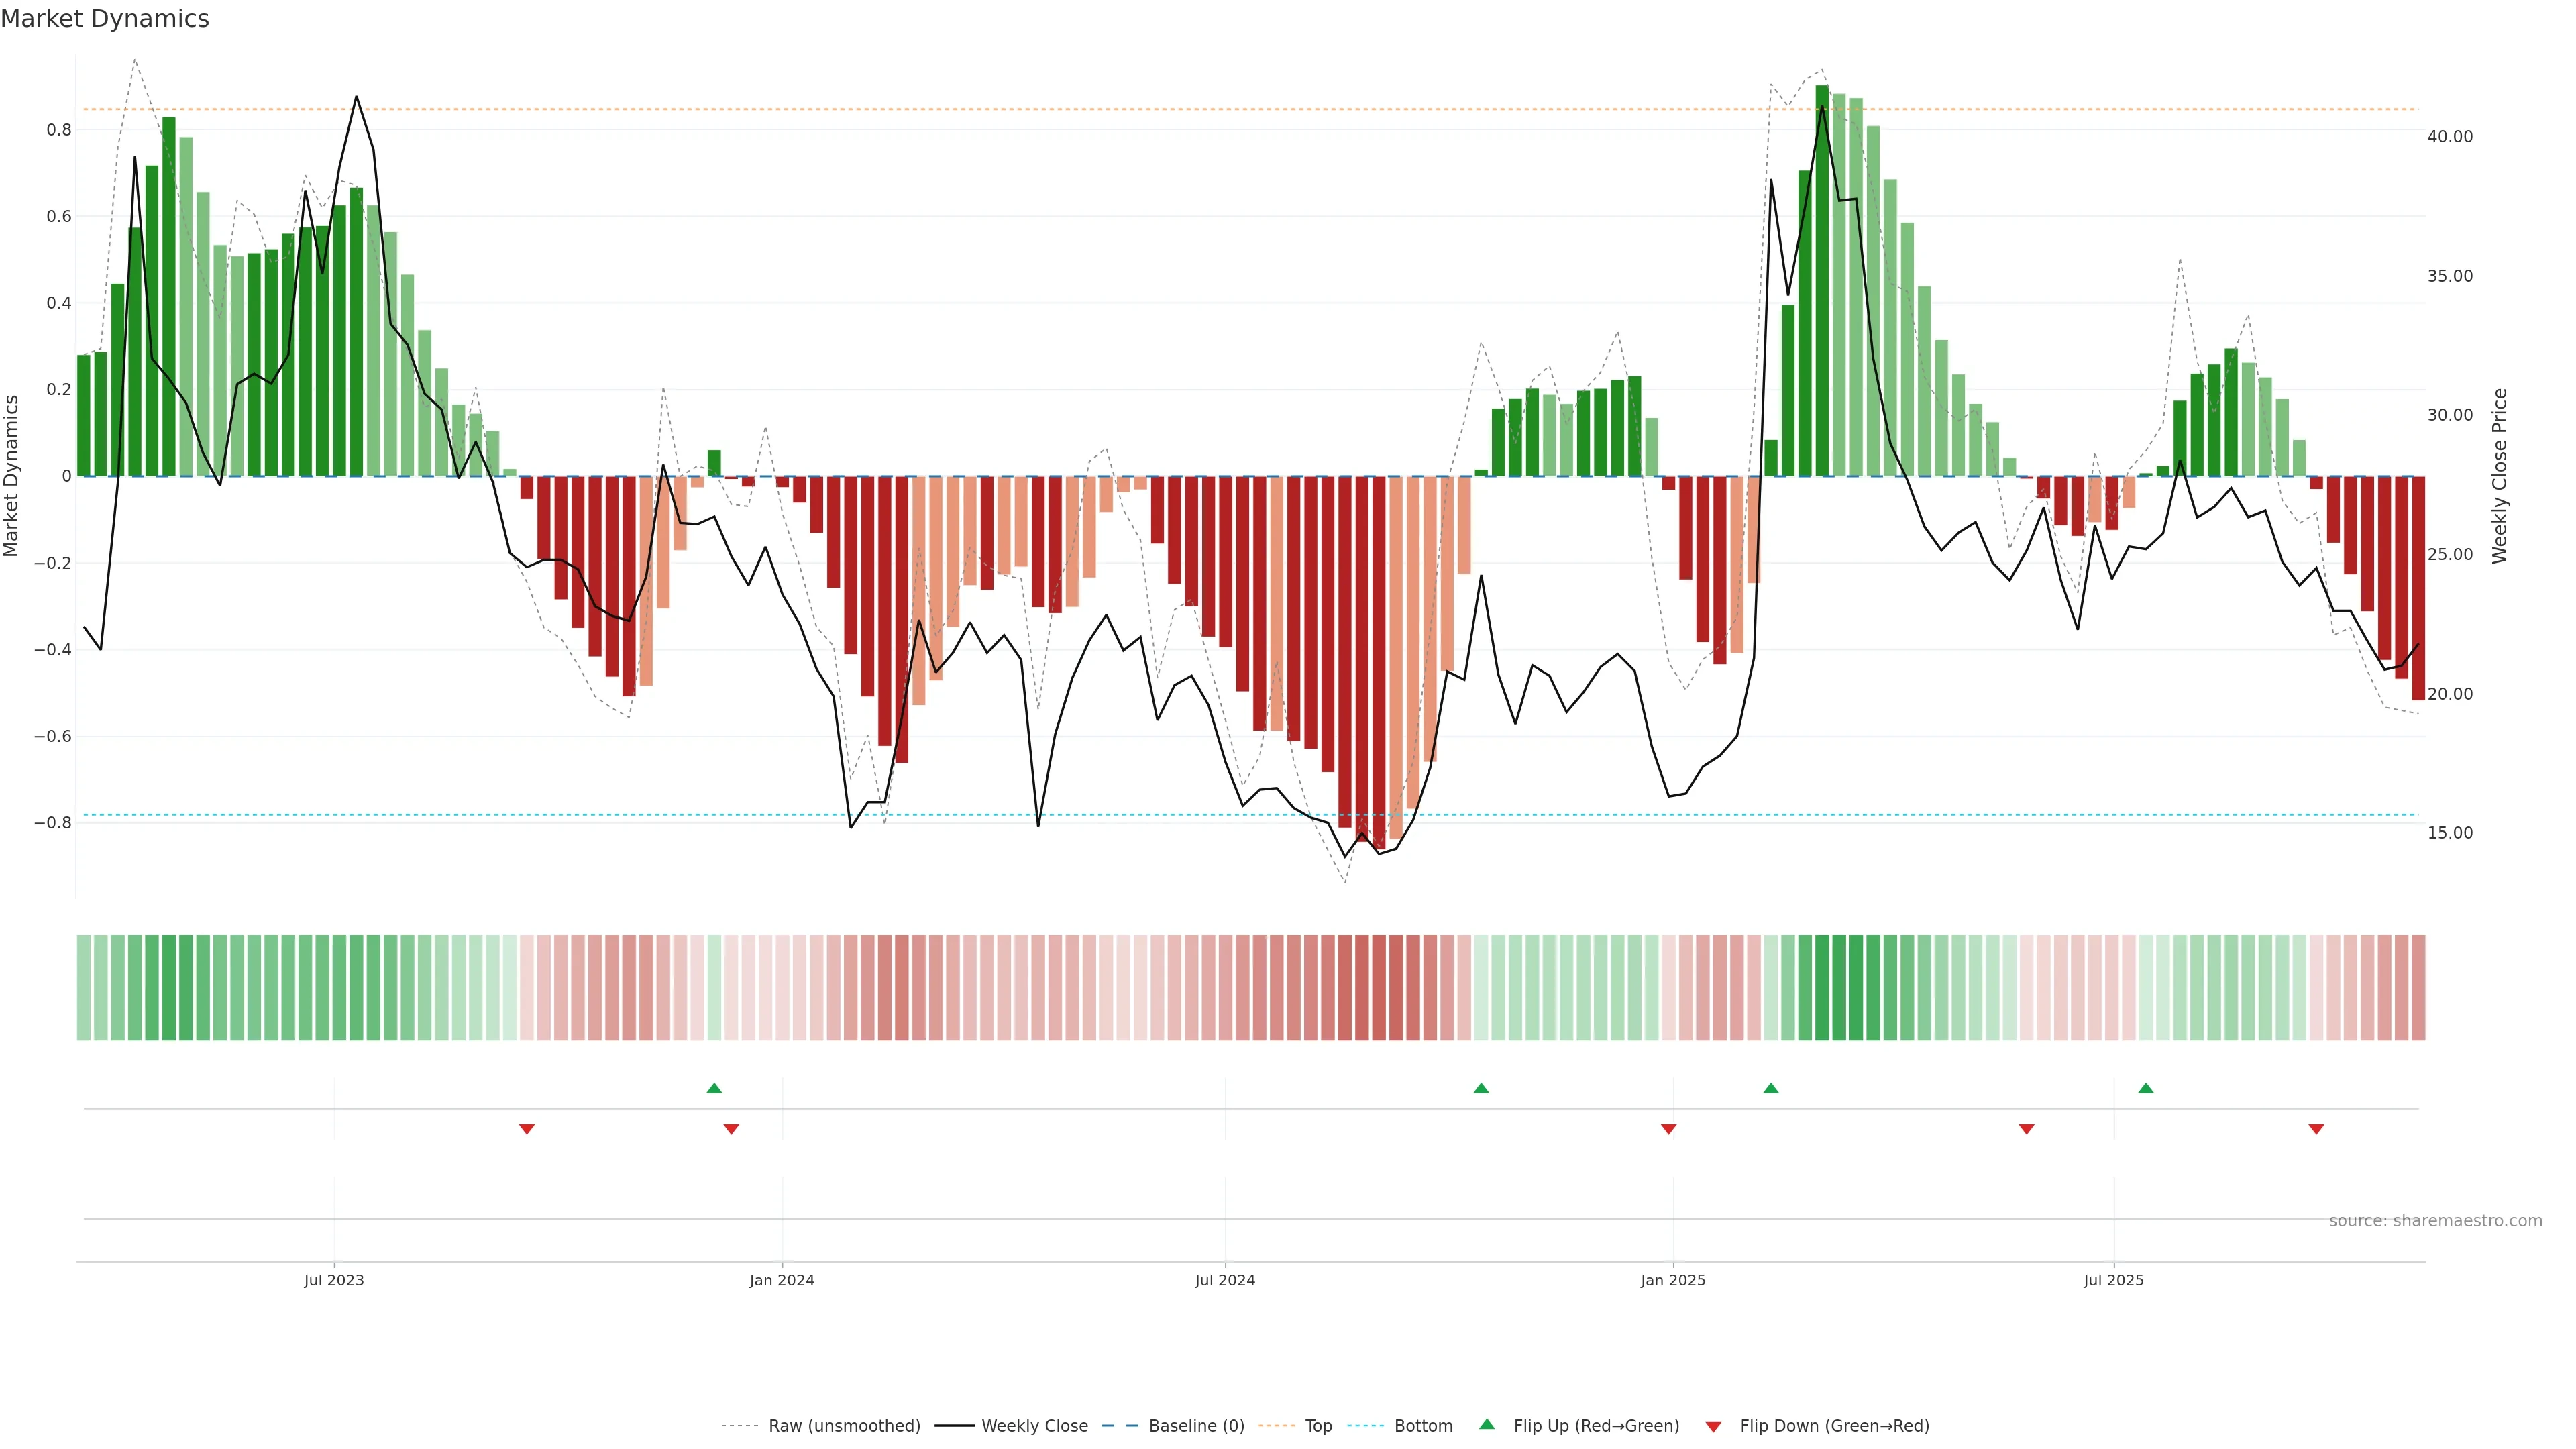Click red flip-down marker just before Jan 2025
Image resolution: width=2576 pixels, height=1449 pixels.
click(1668, 1129)
